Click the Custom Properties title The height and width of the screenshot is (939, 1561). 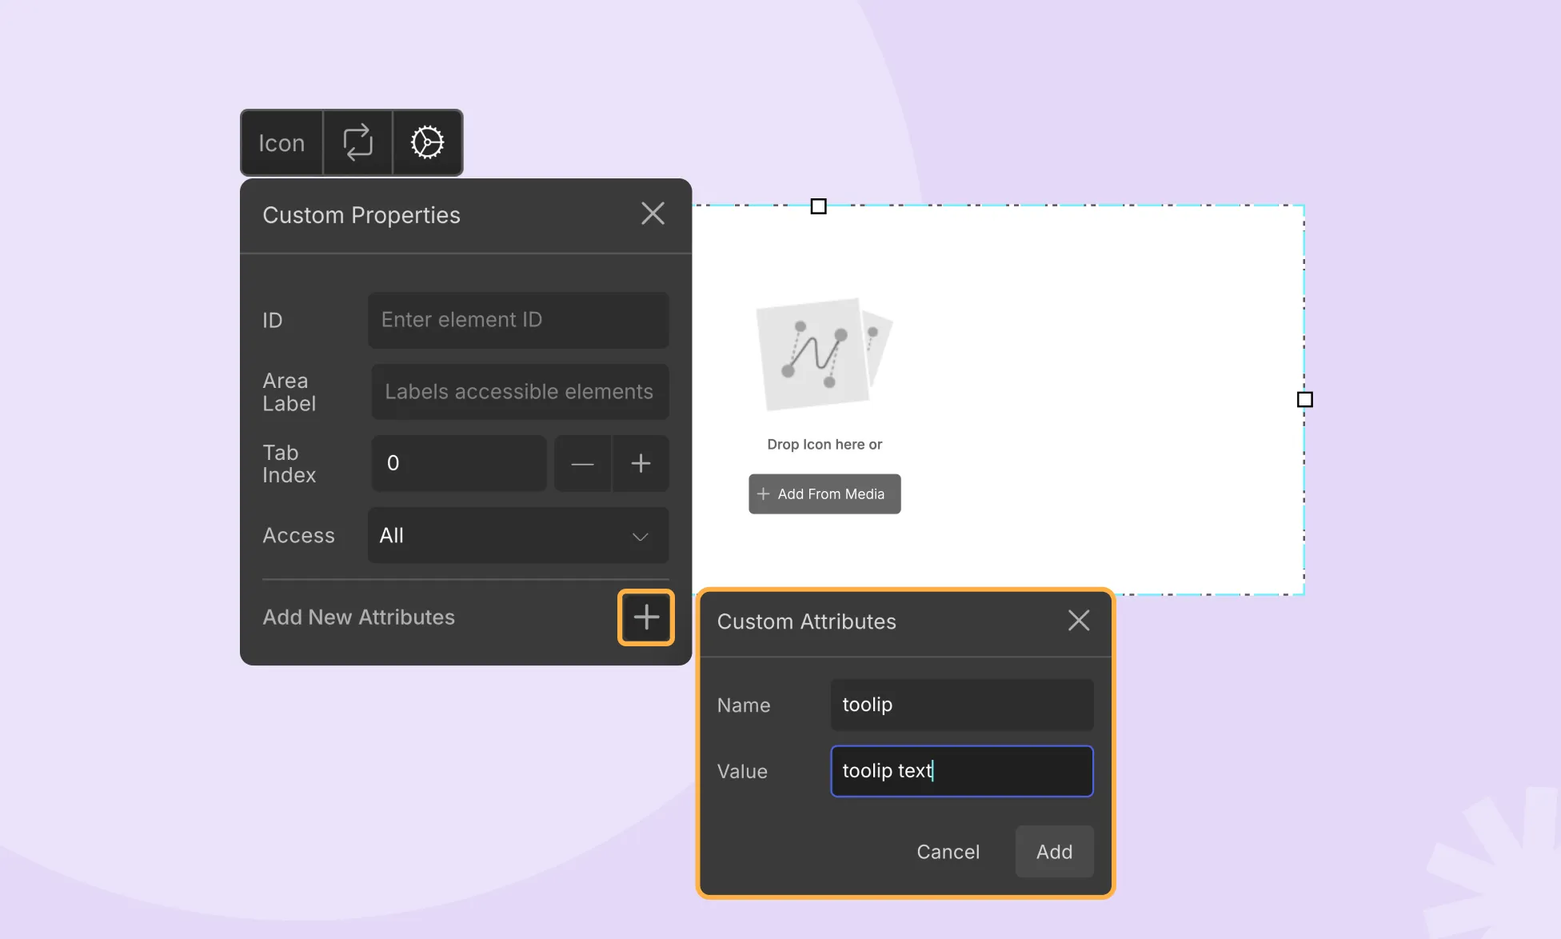(x=361, y=214)
